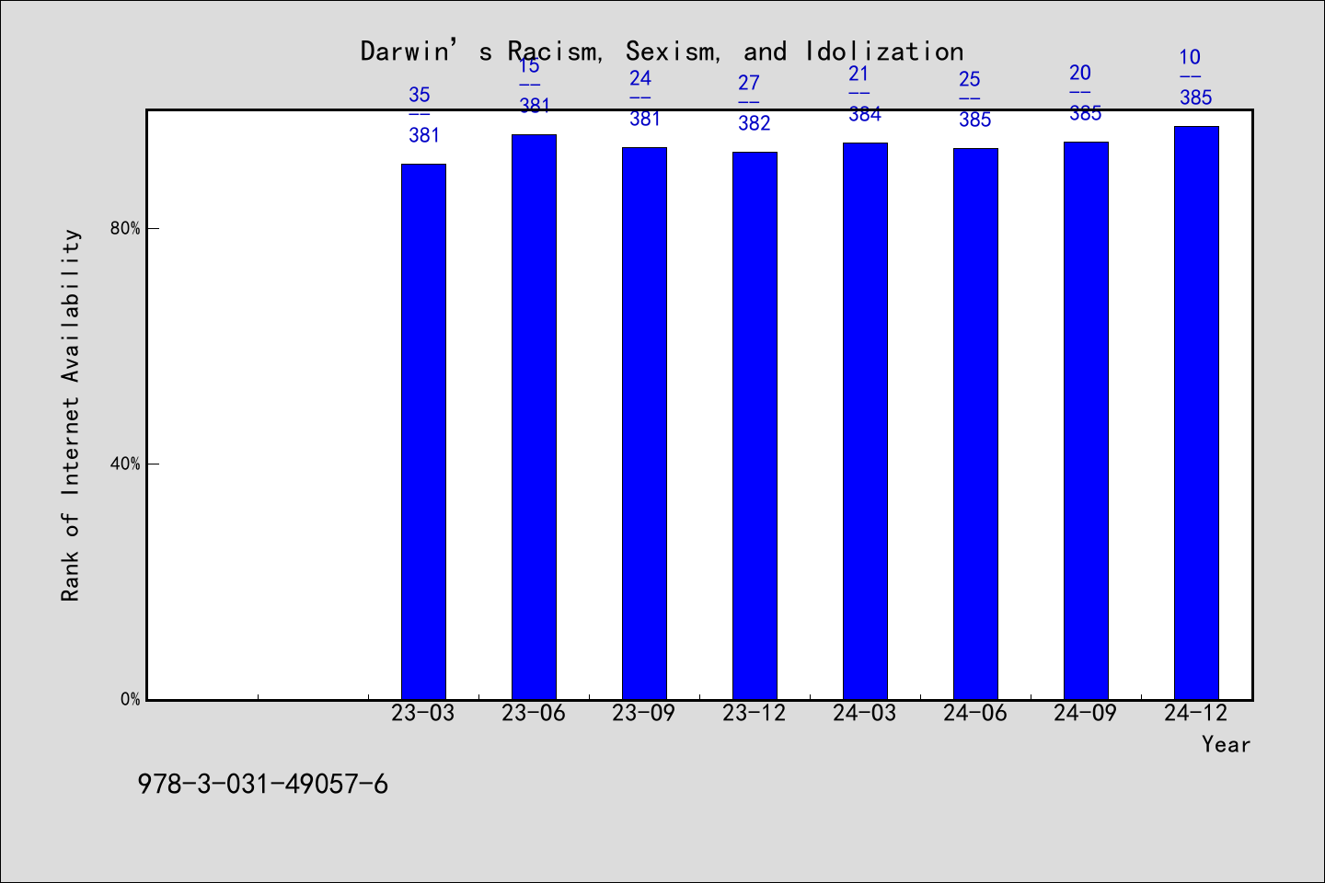This screenshot has width=1325, height=883.
Task: Click the x-axis label 23-09
Action: [x=644, y=713]
